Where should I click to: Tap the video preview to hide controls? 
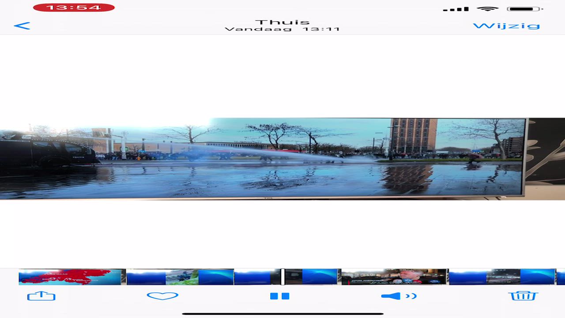282,159
